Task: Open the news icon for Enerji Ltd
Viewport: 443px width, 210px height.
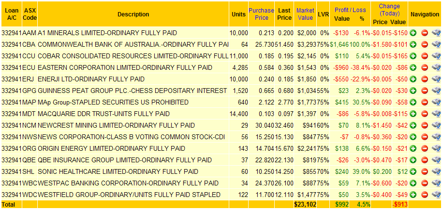Action: click(x=437, y=79)
